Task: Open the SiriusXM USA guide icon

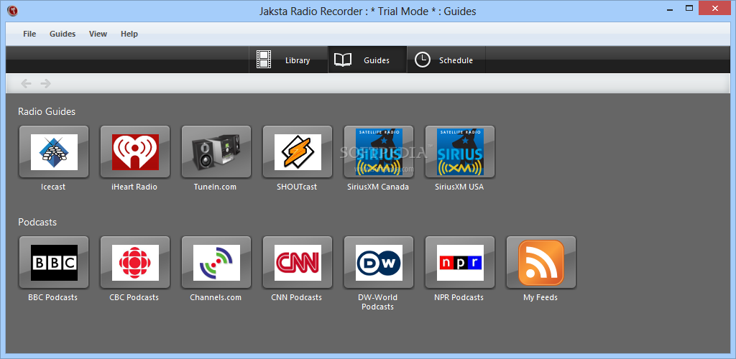Action: (x=459, y=151)
